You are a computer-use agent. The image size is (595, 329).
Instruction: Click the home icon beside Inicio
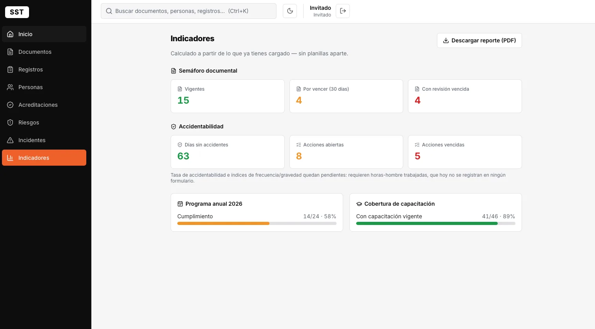[10, 34]
